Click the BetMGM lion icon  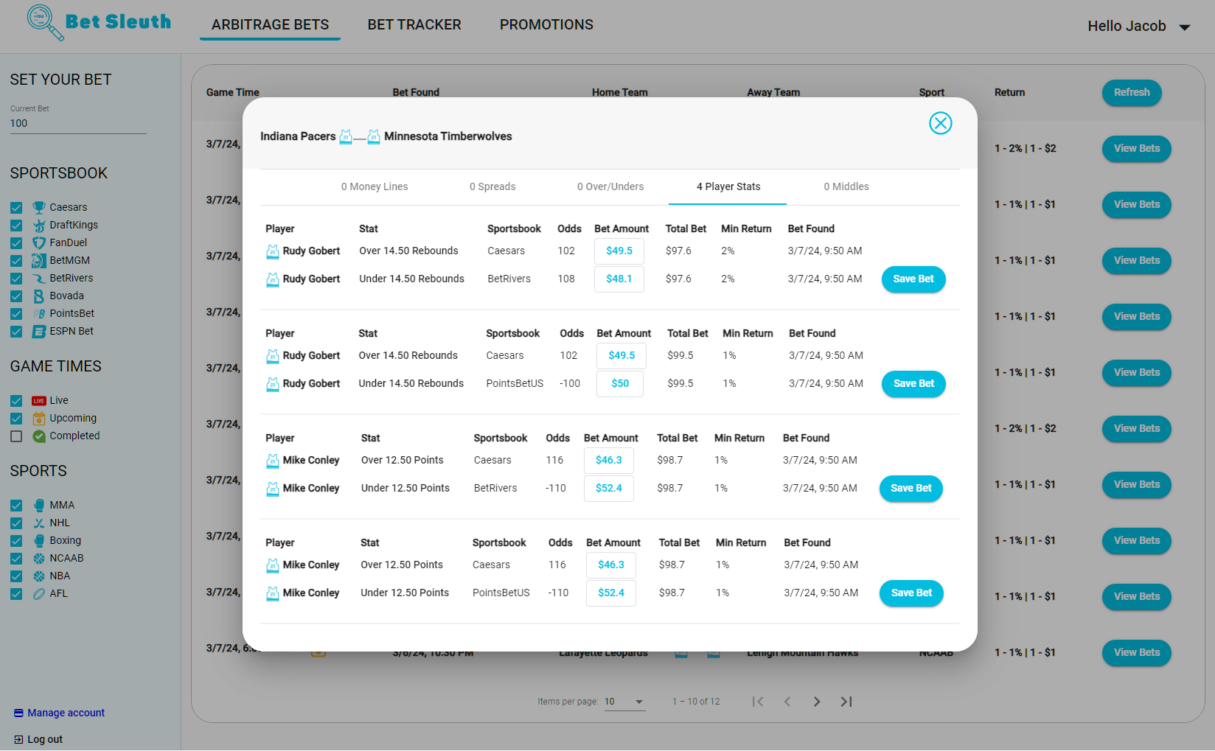(39, 261)
